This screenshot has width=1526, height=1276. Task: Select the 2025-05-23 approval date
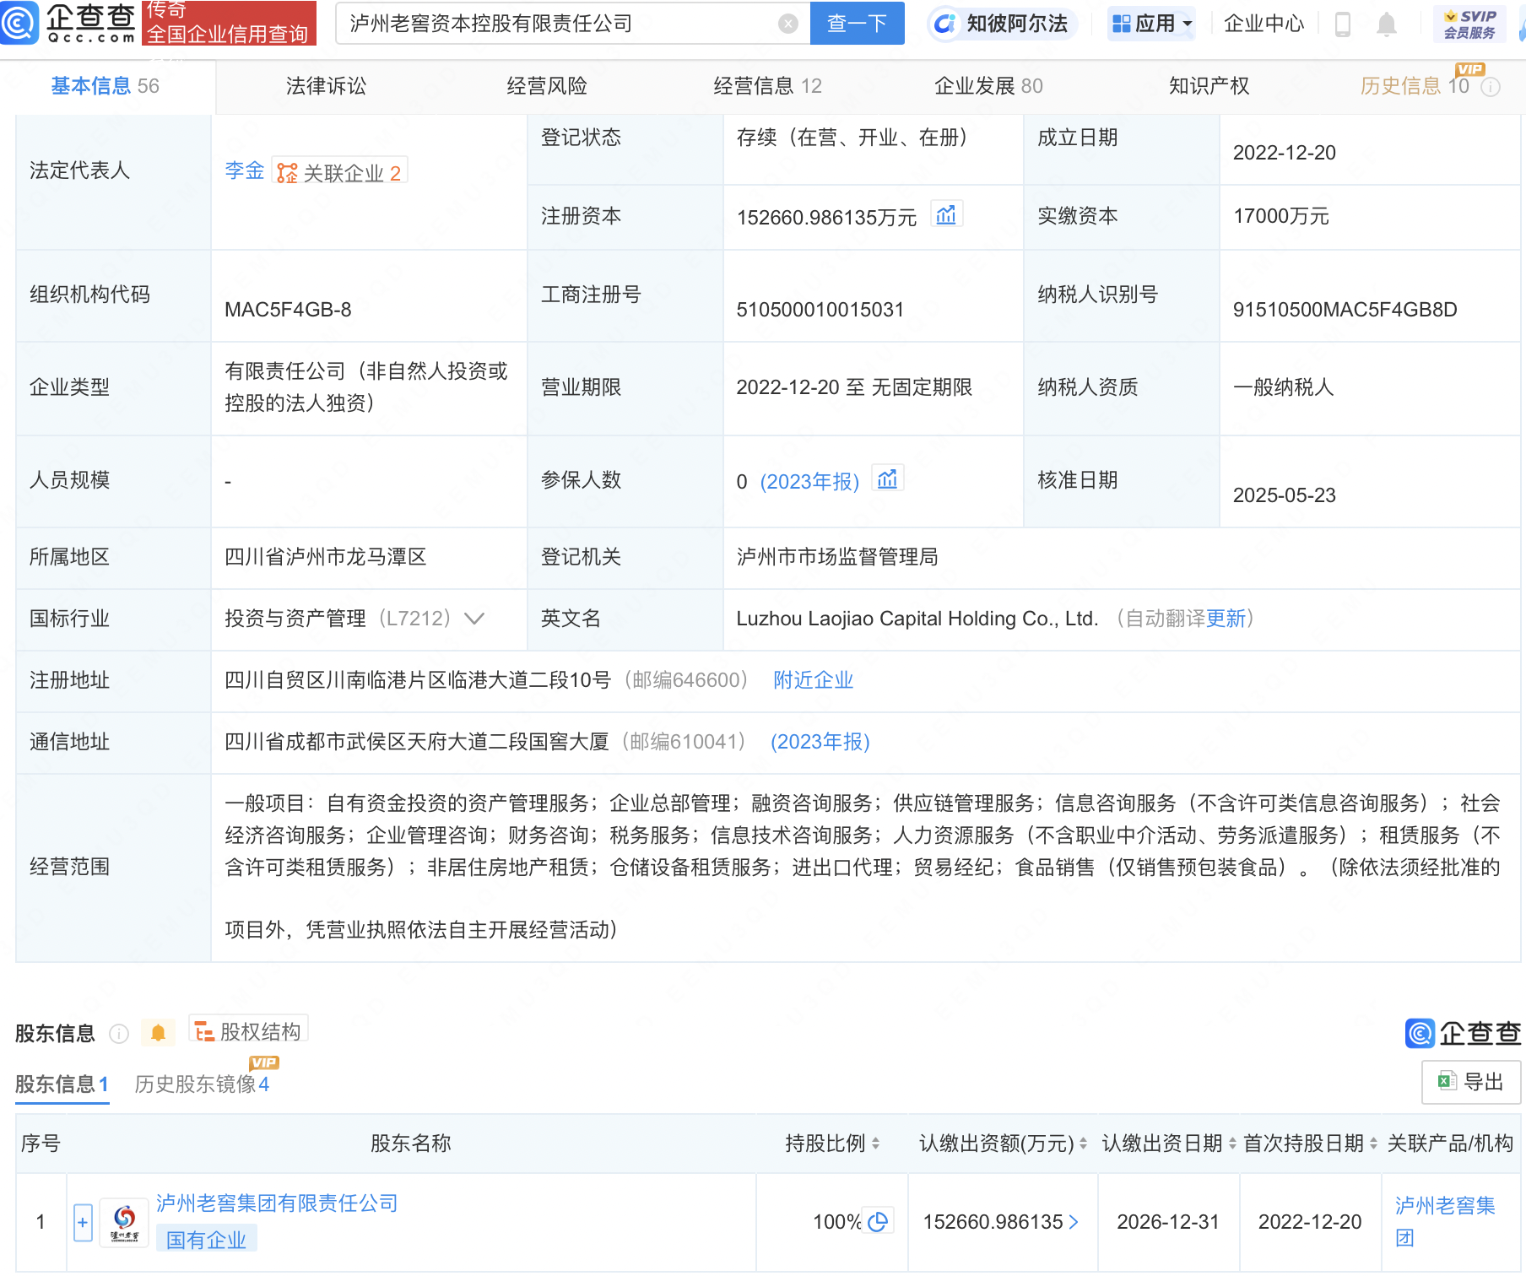(1284, 495)
